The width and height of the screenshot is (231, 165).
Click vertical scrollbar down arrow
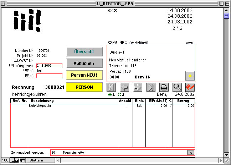(226, 155)
